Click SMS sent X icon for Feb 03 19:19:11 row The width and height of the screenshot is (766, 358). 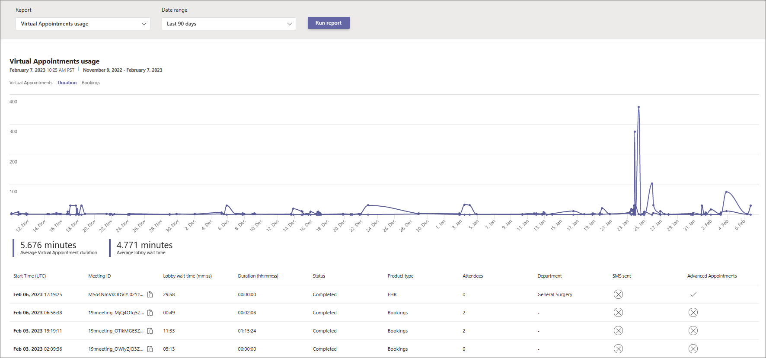pyautogui.click(x=618, y=331)
